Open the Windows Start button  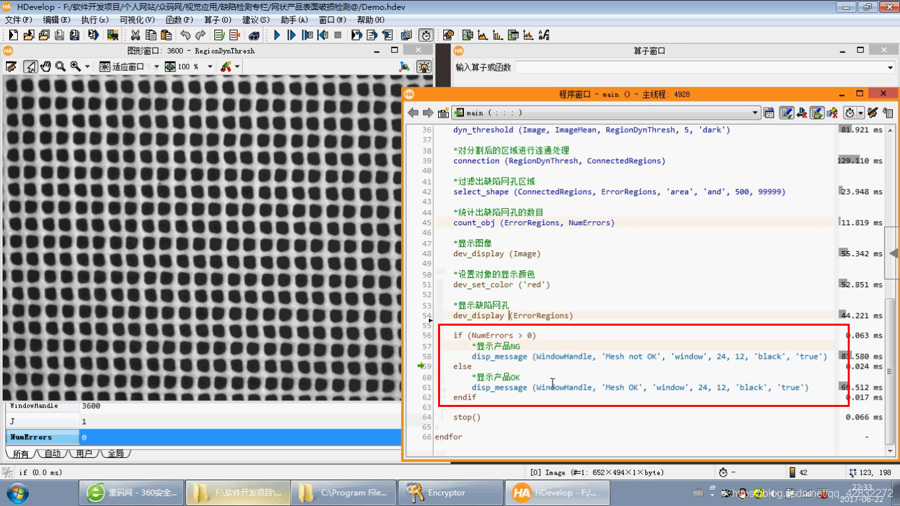tap(17, 493)
